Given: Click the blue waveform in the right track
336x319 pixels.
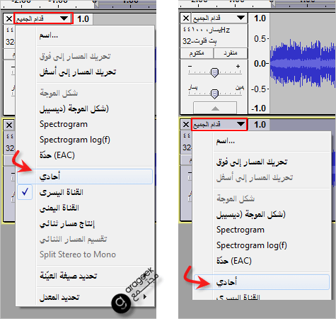Looking at the screenshot, I should (x=303, y=64).
